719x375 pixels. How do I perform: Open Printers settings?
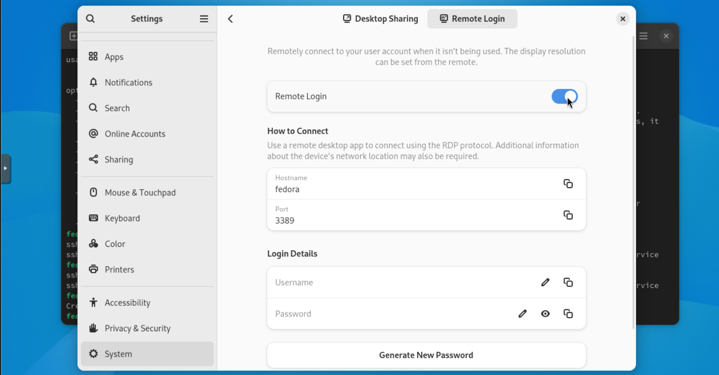pos(147,270)
